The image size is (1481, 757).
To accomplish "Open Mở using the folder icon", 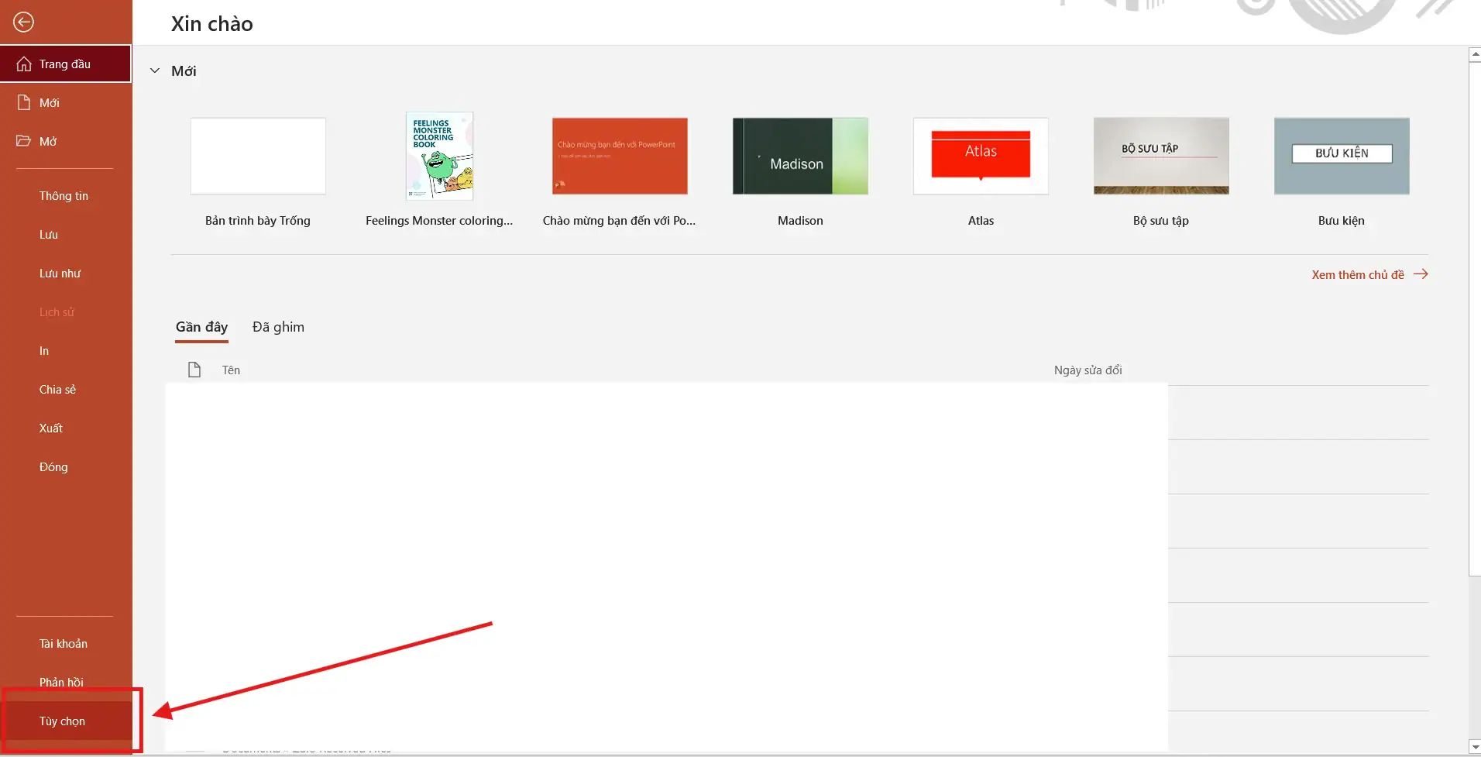I will click(x=22, y=140).
